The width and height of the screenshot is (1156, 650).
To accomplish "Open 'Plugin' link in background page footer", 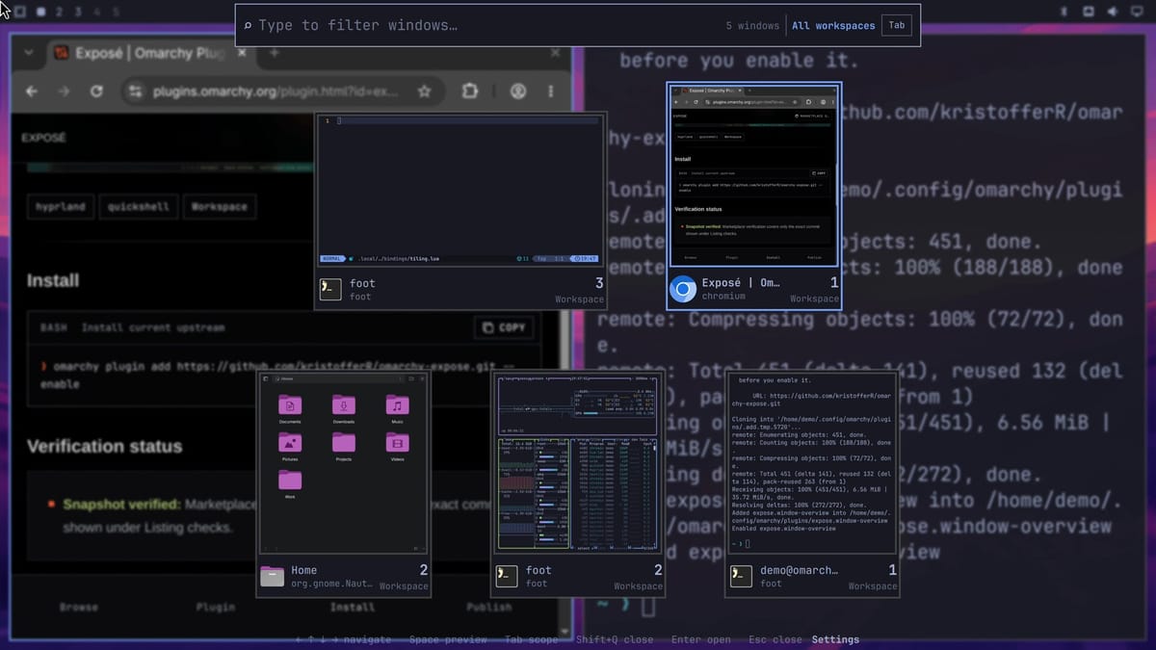I will point(216,607).
